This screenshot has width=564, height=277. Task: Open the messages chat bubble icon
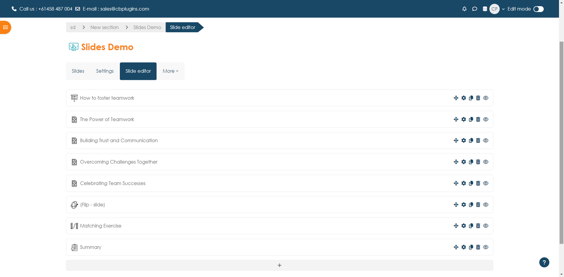(475, 9)
